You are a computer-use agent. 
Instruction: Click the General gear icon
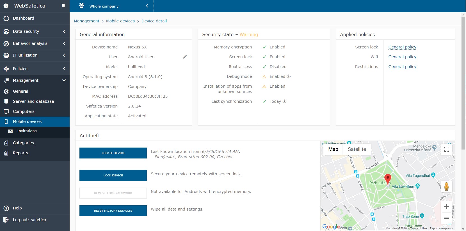pyautogui.click(x=6, y=91)
